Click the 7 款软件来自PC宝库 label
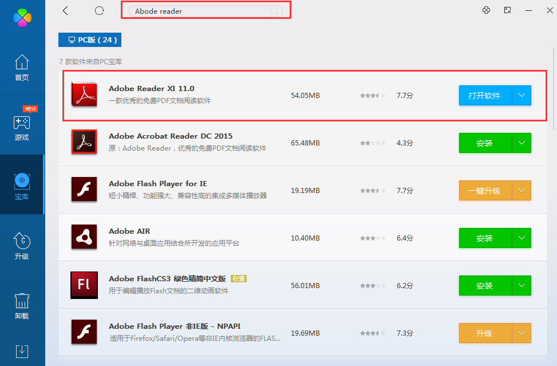This screenshot has width=557, height=366. click(90, 62)
